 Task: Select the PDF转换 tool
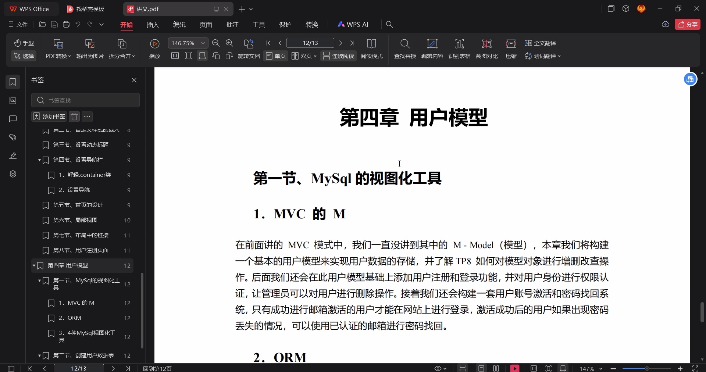58,49
